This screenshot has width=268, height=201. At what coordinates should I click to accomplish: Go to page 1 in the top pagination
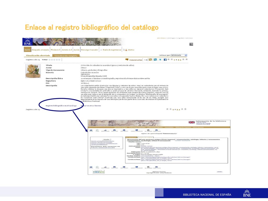coord(174,60)
